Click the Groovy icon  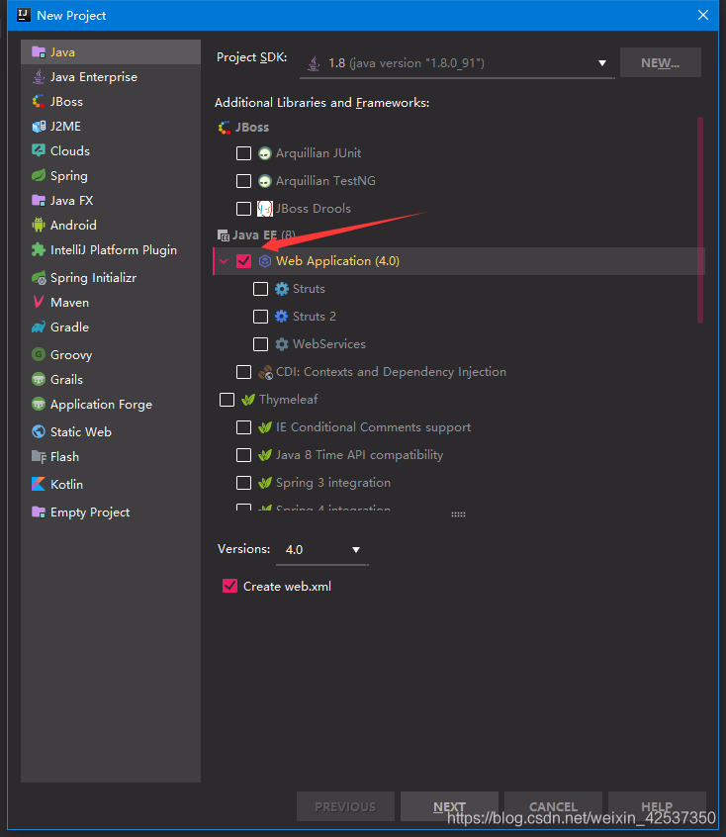point(39,354)
